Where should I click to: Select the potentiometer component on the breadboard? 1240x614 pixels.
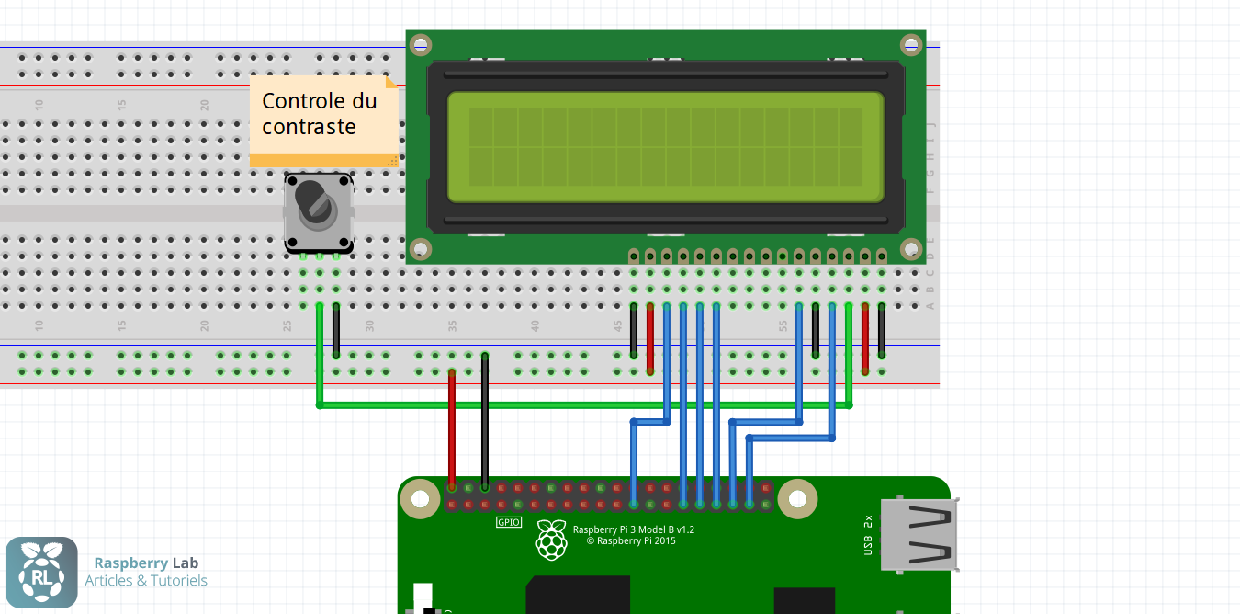click(319, 210)
